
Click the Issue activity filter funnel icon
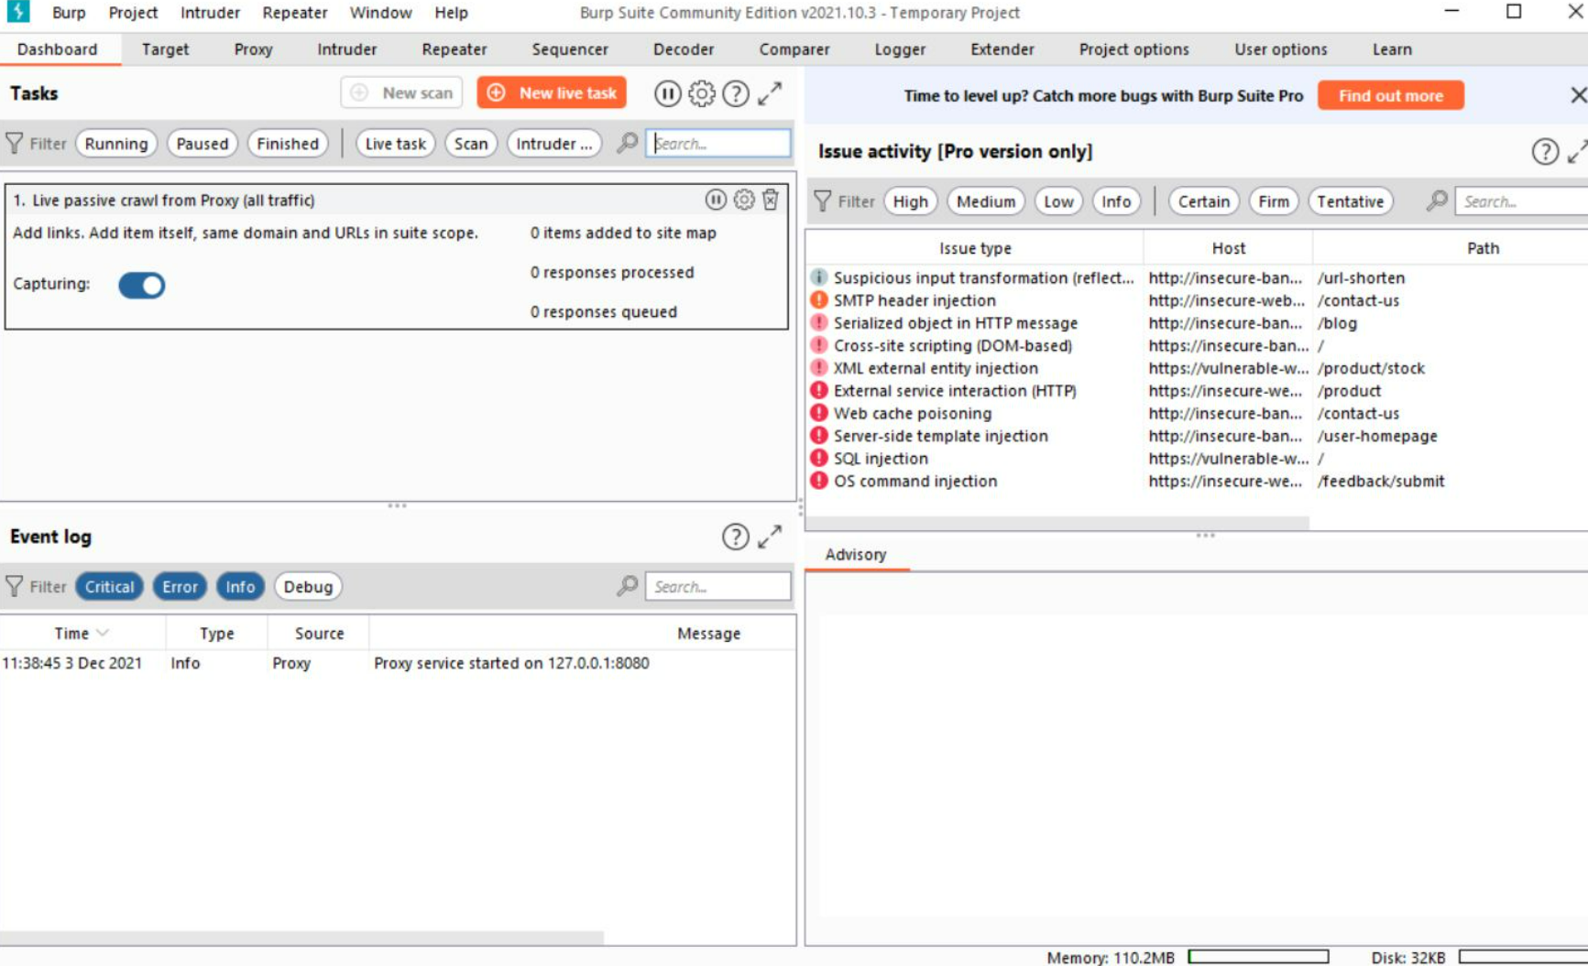pyautogui.click(x=823, y=201)
